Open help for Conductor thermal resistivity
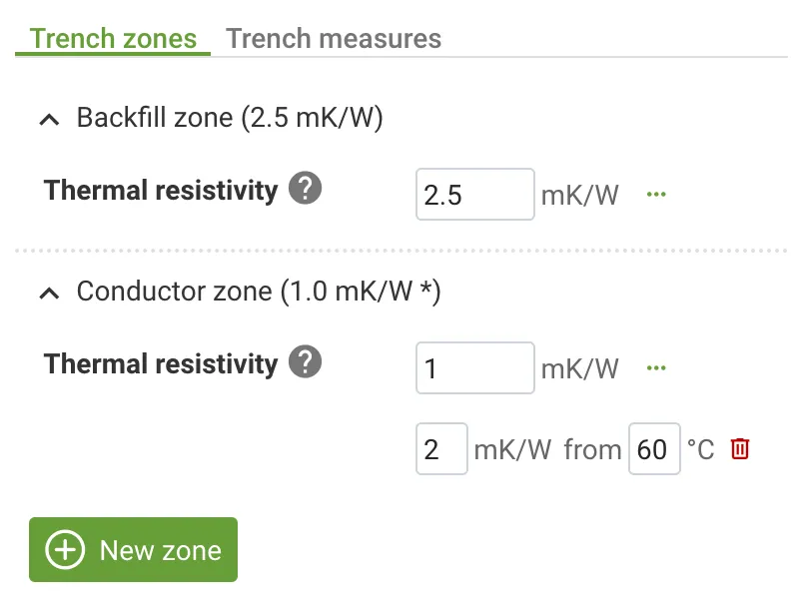 pyautogui.click(x=306, y=363)
